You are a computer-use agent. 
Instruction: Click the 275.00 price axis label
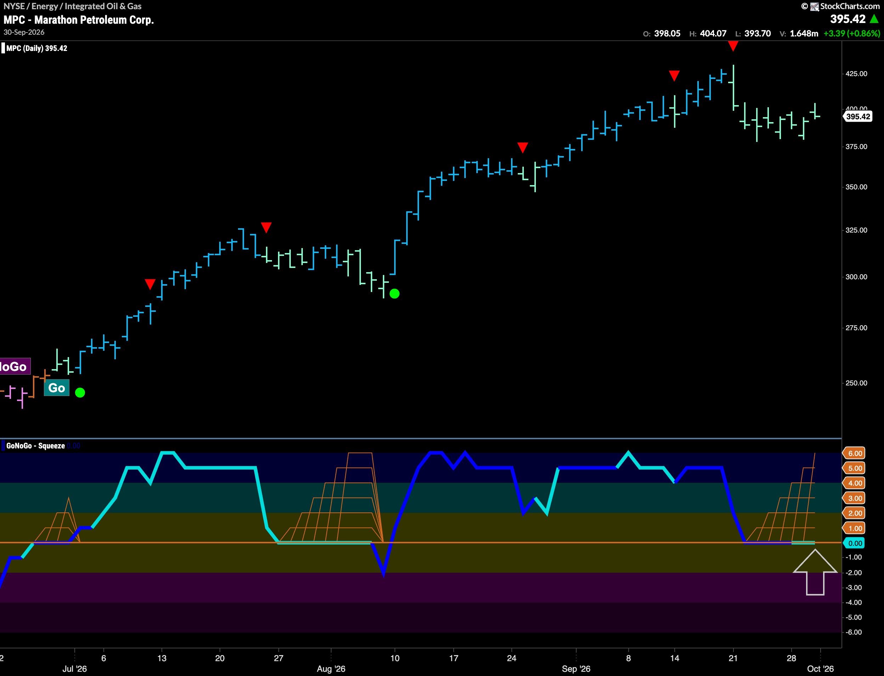tap(856, 328)
